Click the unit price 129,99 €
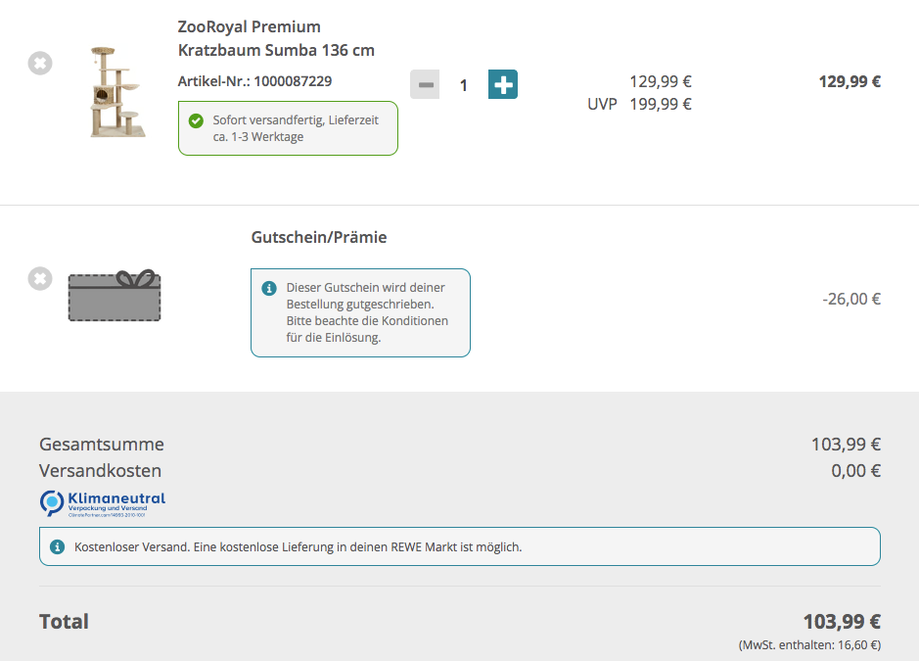 (661, 81)
